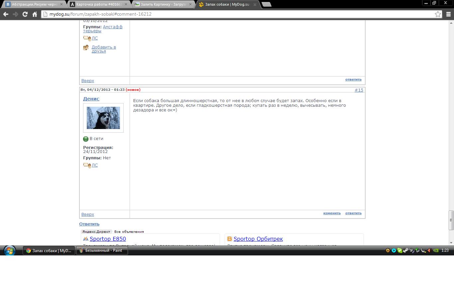The width and height of the screenshot is (454, 292).
Task: Open the Денис user profile link
Action: [91, 99]
